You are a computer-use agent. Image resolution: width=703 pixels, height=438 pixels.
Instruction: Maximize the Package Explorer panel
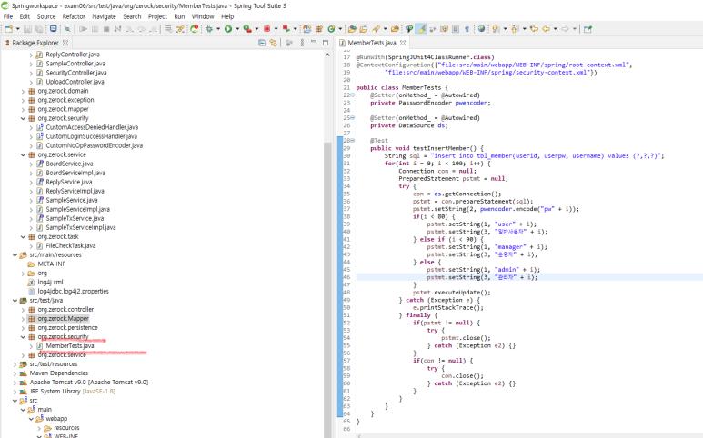pyautogui.click(x=326, y=43)
